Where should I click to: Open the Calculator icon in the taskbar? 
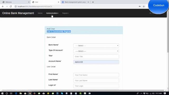(x=71, y=93)
